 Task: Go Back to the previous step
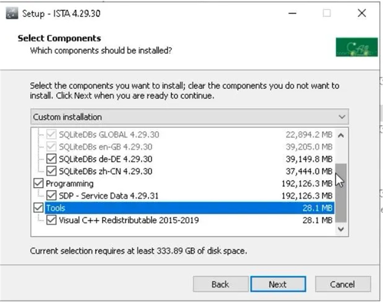click(x=221, y=284)
